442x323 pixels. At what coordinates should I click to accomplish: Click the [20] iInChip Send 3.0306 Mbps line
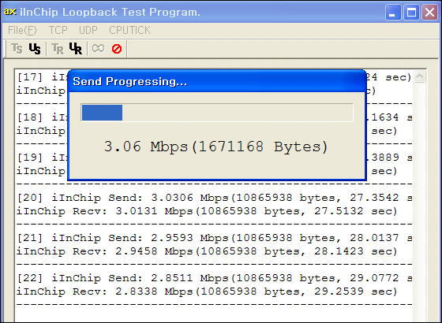pos(214,198)
